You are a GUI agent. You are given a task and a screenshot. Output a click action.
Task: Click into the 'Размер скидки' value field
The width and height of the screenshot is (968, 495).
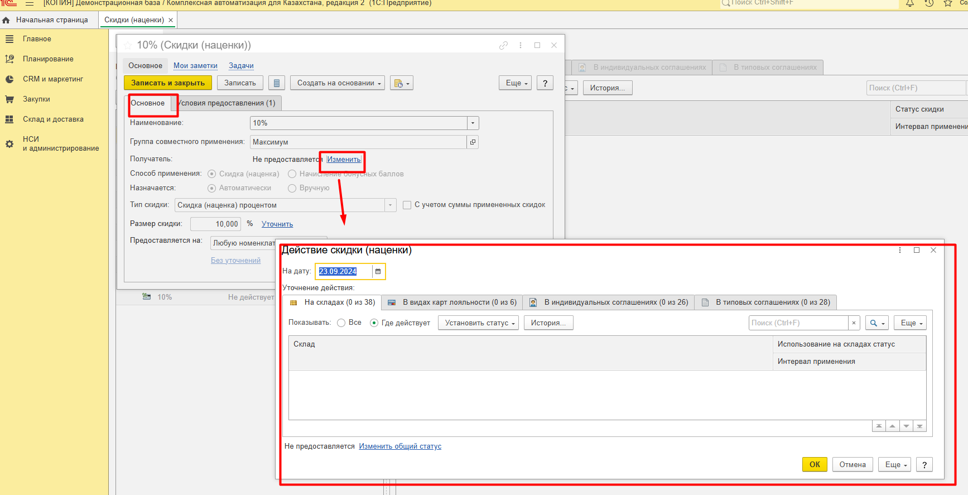coord(216,224)
